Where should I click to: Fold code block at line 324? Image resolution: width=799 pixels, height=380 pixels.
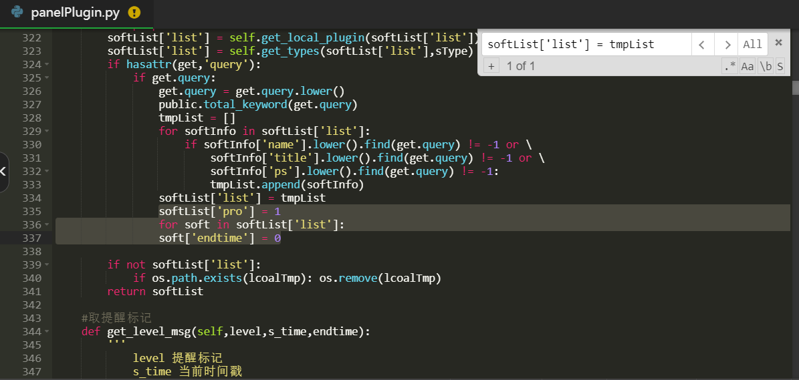[x=47, y=65]
